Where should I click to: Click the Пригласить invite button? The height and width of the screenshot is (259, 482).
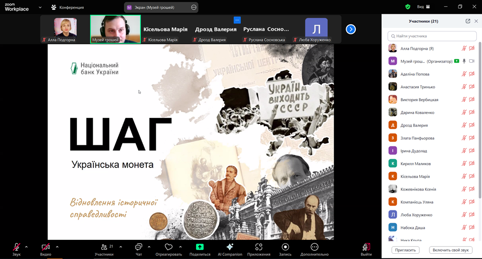(405, 250)
